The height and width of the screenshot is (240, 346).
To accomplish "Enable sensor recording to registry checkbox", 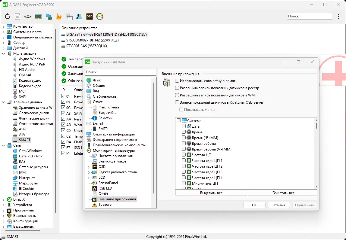I will pos(177,88).
